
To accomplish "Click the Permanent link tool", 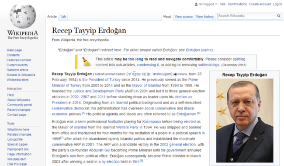I will (x=18, y=149).
